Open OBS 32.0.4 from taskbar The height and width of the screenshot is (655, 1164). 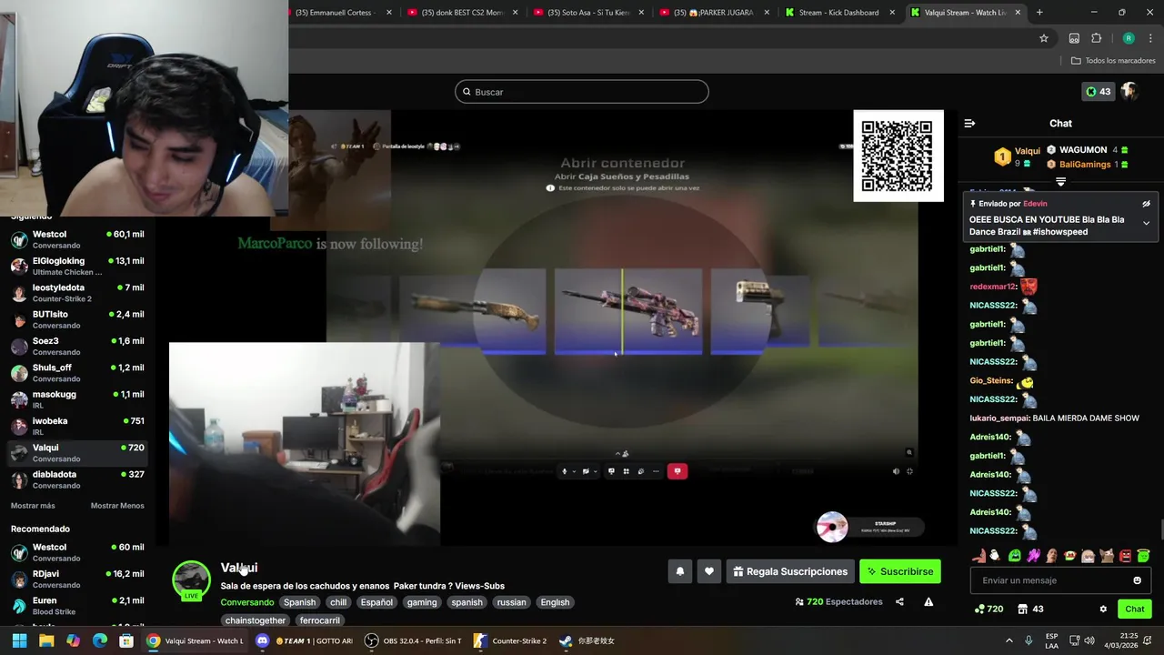(413, 640)
